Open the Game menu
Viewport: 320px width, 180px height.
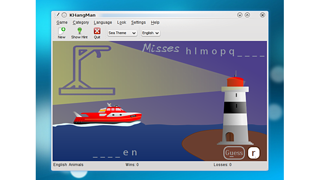(x=62, y=23)
